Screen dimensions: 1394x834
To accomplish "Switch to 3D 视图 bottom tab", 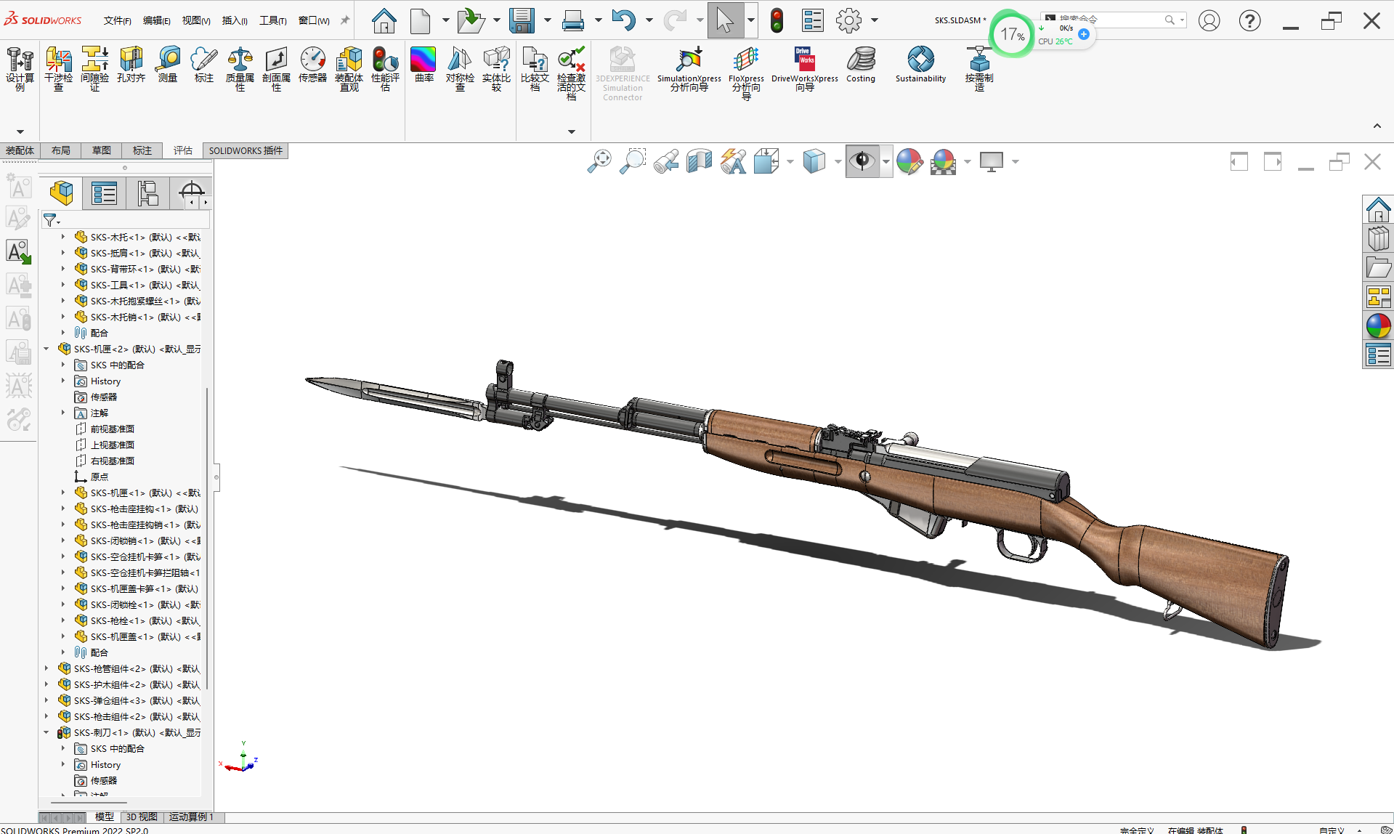I will tap(142, 817).
